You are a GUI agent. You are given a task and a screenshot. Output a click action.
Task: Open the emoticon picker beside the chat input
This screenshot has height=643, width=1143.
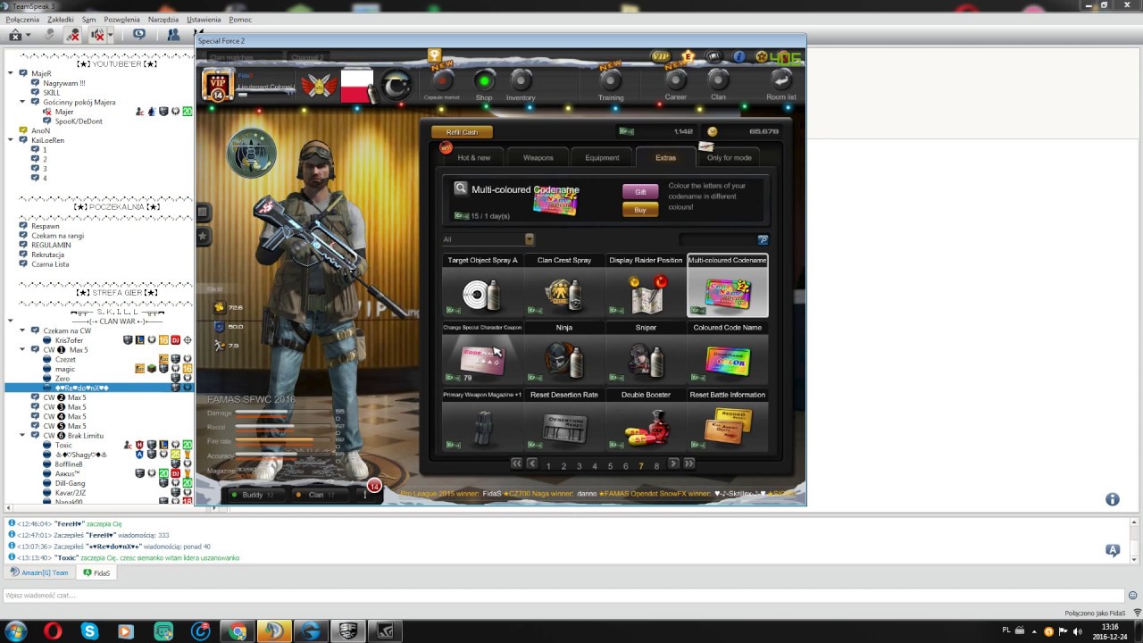pyautogui.click(x=1132, y=596)
